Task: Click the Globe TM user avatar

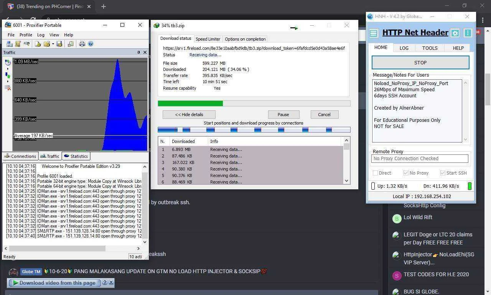Action: pos(13,273)
